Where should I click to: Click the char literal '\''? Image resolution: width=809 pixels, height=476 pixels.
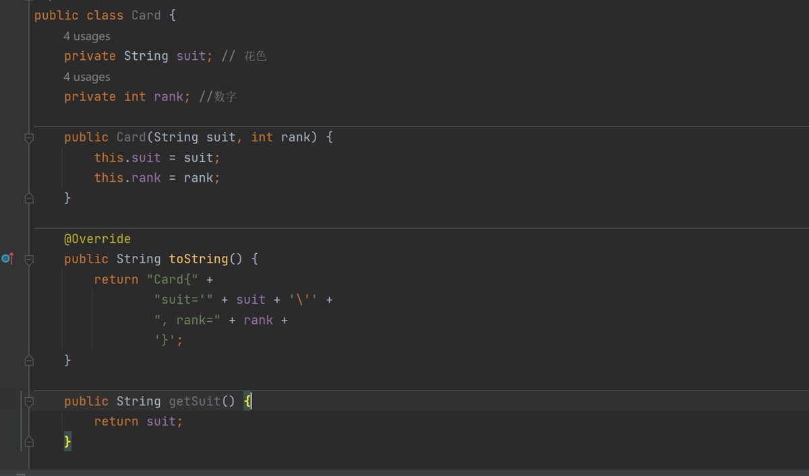(x=303, y=300)
